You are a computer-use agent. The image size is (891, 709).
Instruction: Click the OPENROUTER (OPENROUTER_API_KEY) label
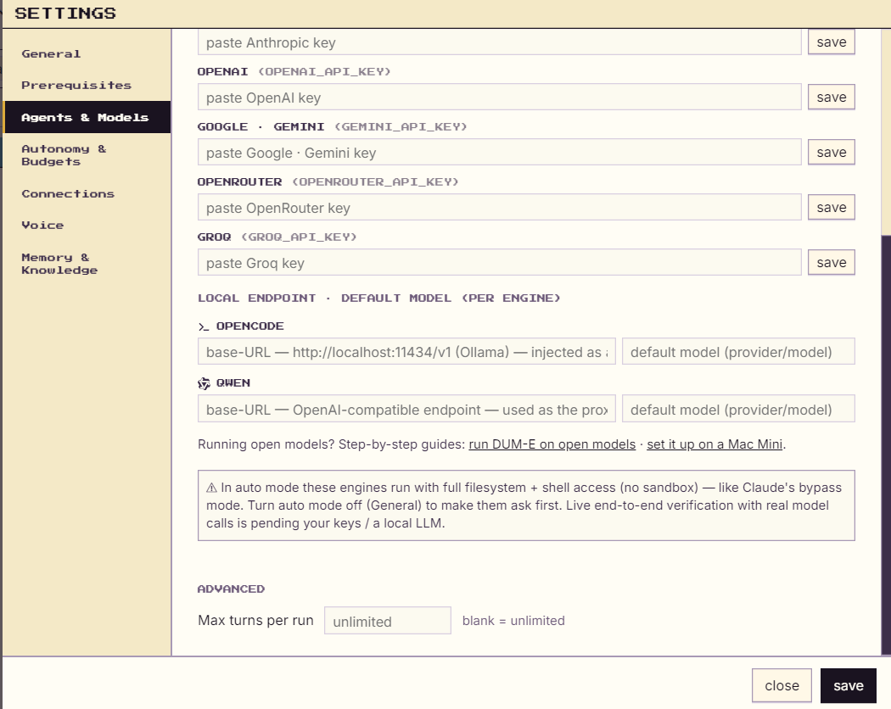pyautogui.click(x=328, y=181)
